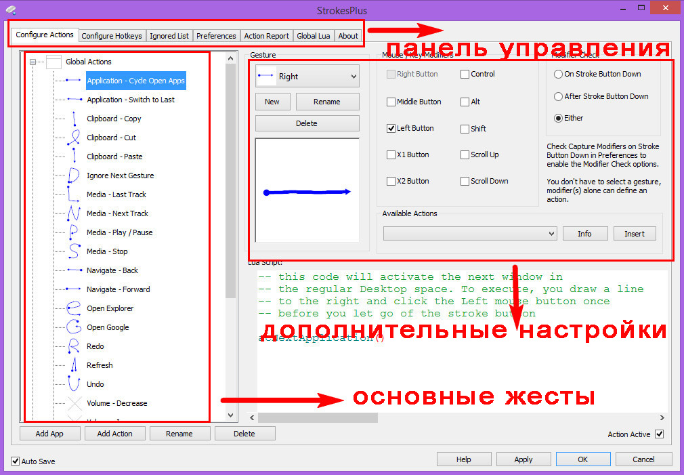Click the gesture icon beside Clipboard - Paste
Viewport: 684px width, 475px height.
(x=74, y=157)
